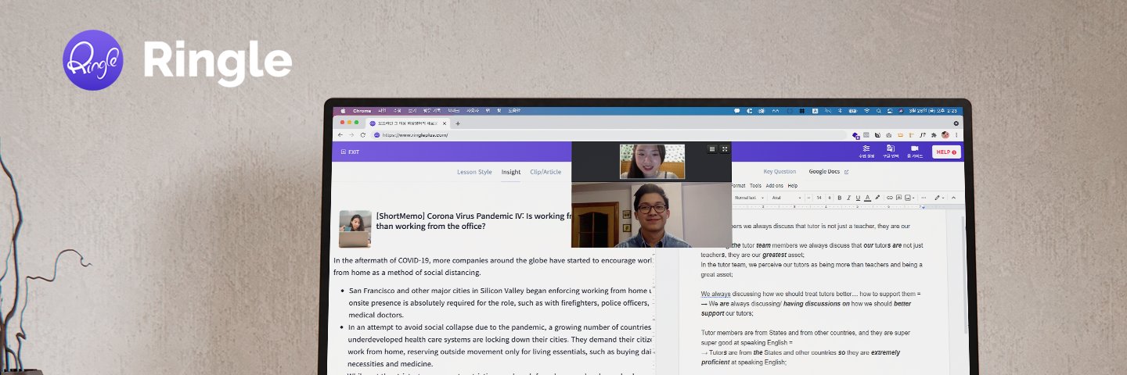Open insert image dropdown in Docs toolbar
Viewport: 1127px width, 375px height.
[x=909, y=198]
